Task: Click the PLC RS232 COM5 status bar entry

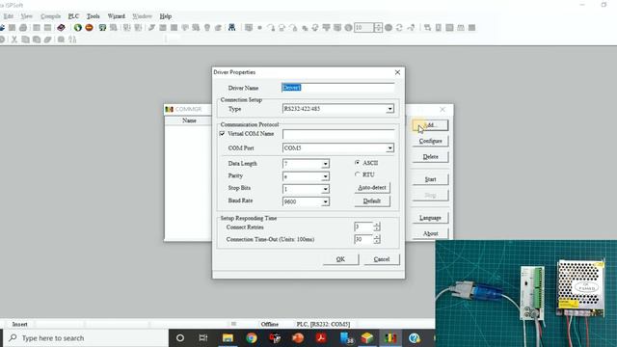Action: [323, 324]
